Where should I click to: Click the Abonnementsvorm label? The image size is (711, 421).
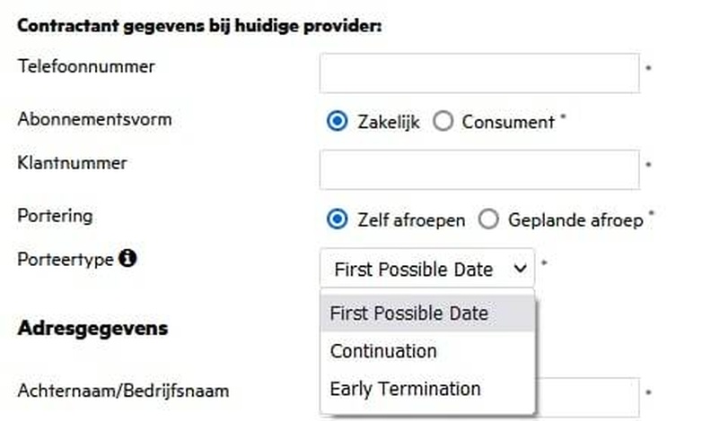click(94, 119)
